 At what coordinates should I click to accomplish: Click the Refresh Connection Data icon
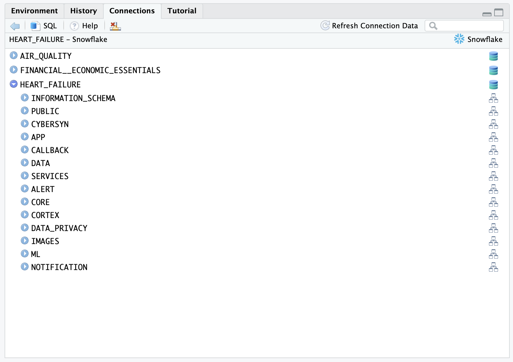point(325,26)
